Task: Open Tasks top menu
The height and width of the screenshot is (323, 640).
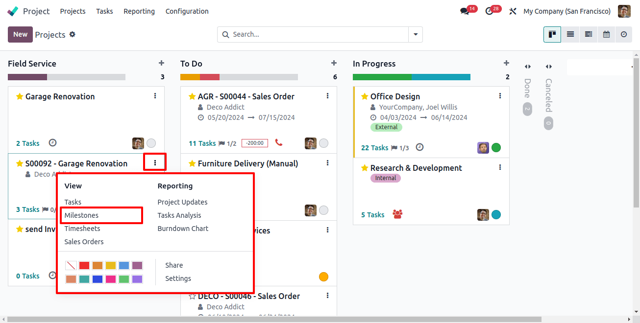Action: click(104, 11)
